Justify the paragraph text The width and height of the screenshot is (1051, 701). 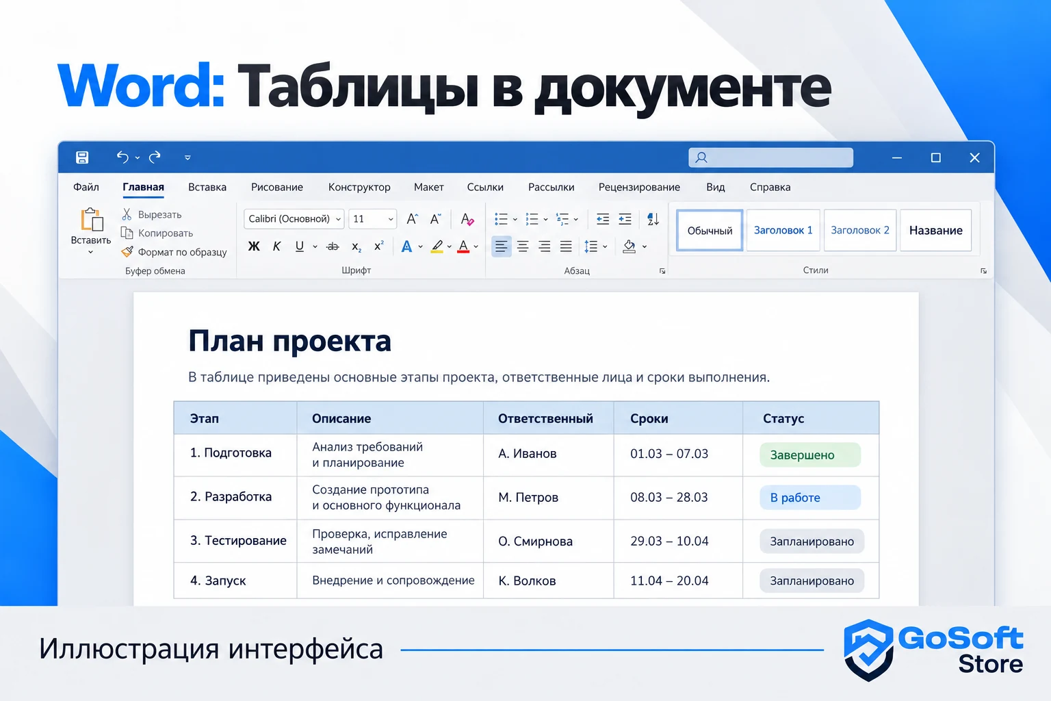[x=566, y=246]
